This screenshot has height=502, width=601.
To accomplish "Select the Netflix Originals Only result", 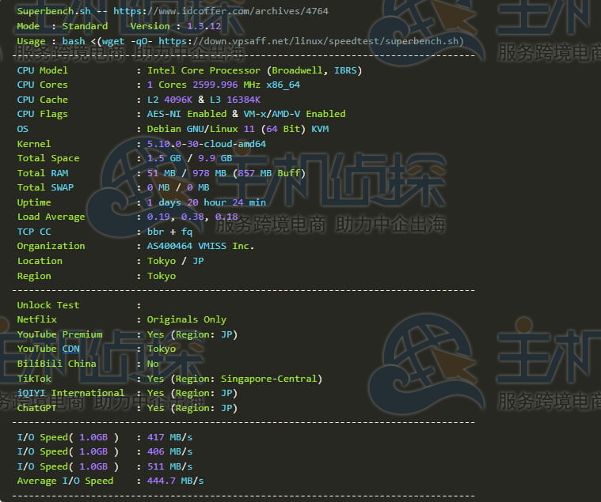I will tap(187, 319).
